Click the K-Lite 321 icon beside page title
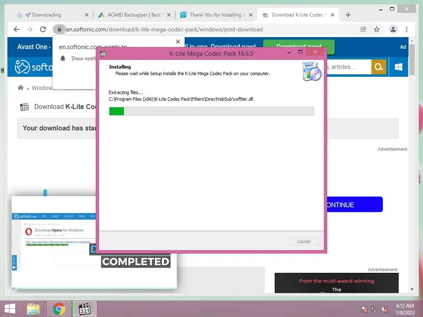Screen dimensions: 423x317 [x=24, y=107]
